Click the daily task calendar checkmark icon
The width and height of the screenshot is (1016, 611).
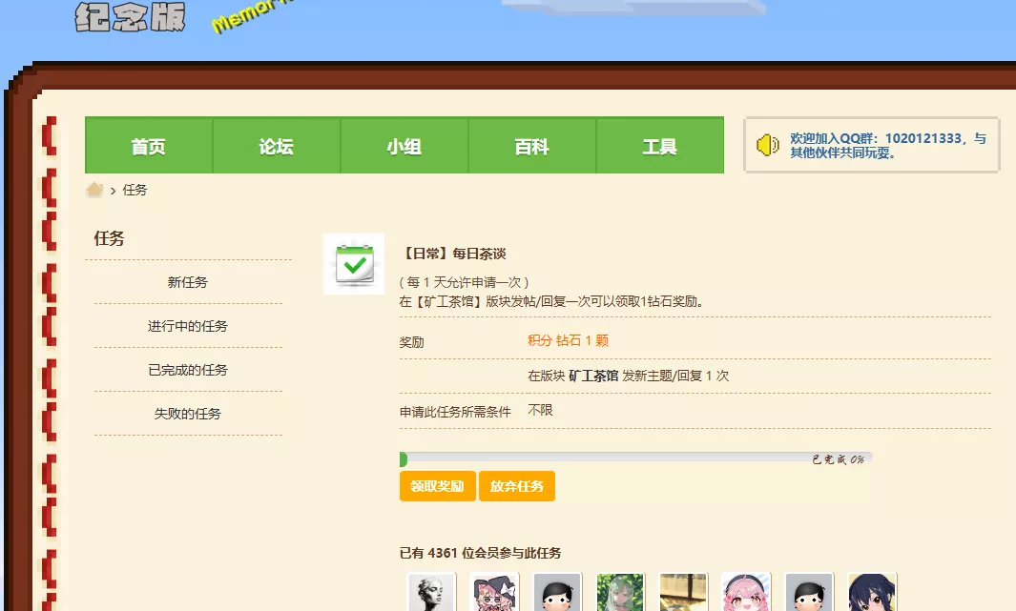coord(353,264)
